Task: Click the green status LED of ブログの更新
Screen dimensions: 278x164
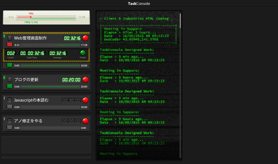Action: coord(4,78)
